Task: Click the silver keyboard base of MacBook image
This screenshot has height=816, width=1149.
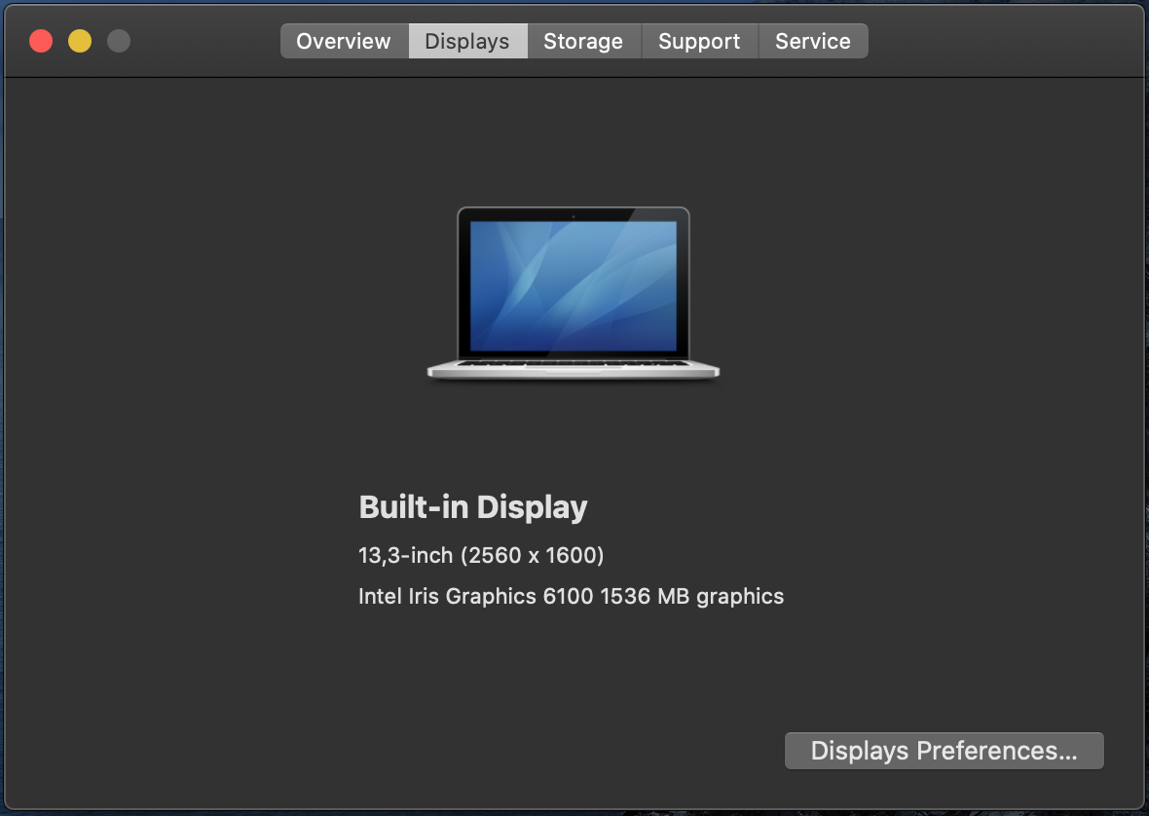Action: [x=573, y=368]
